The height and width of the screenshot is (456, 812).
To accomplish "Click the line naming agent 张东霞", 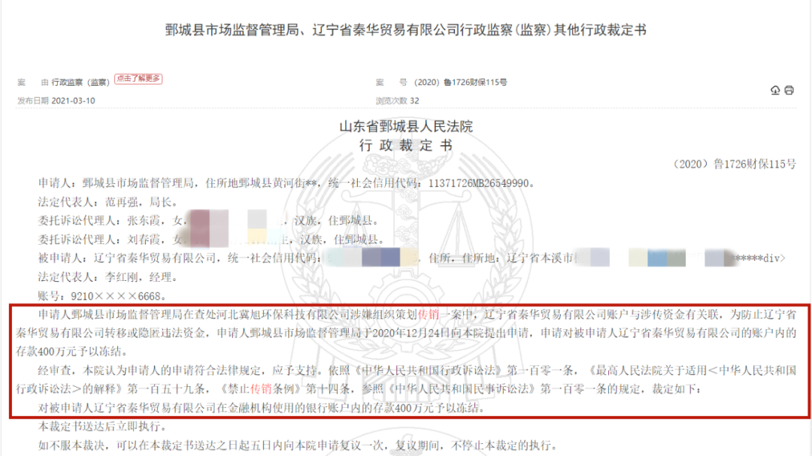I will [209, 221].
